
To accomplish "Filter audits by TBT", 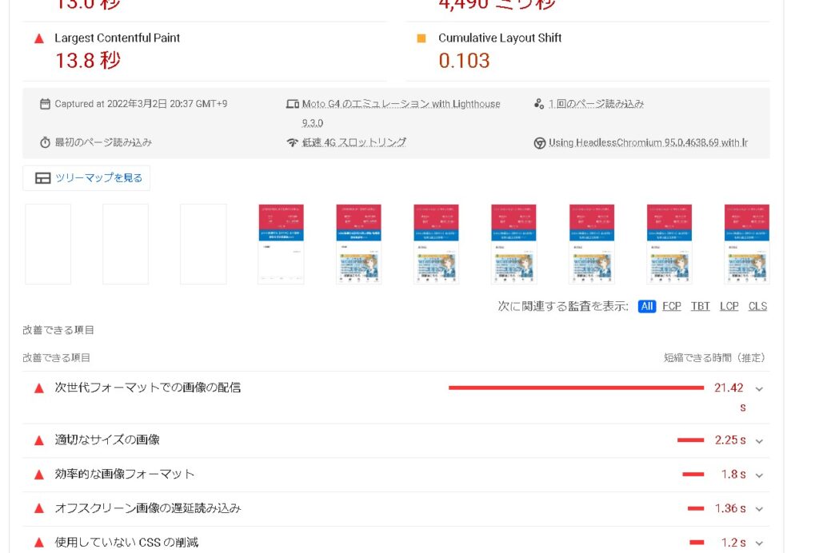I will [x=701, y=306].
